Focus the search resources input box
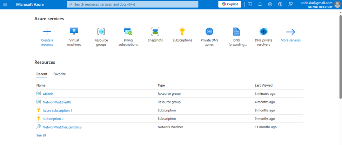Viewport: 342px width, 145px height. 132,4
